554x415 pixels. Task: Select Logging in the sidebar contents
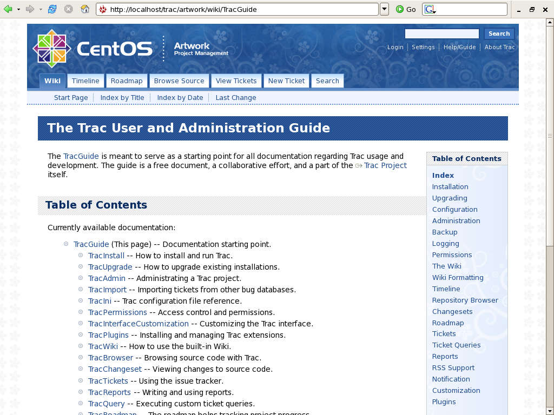tap(446, 244)
